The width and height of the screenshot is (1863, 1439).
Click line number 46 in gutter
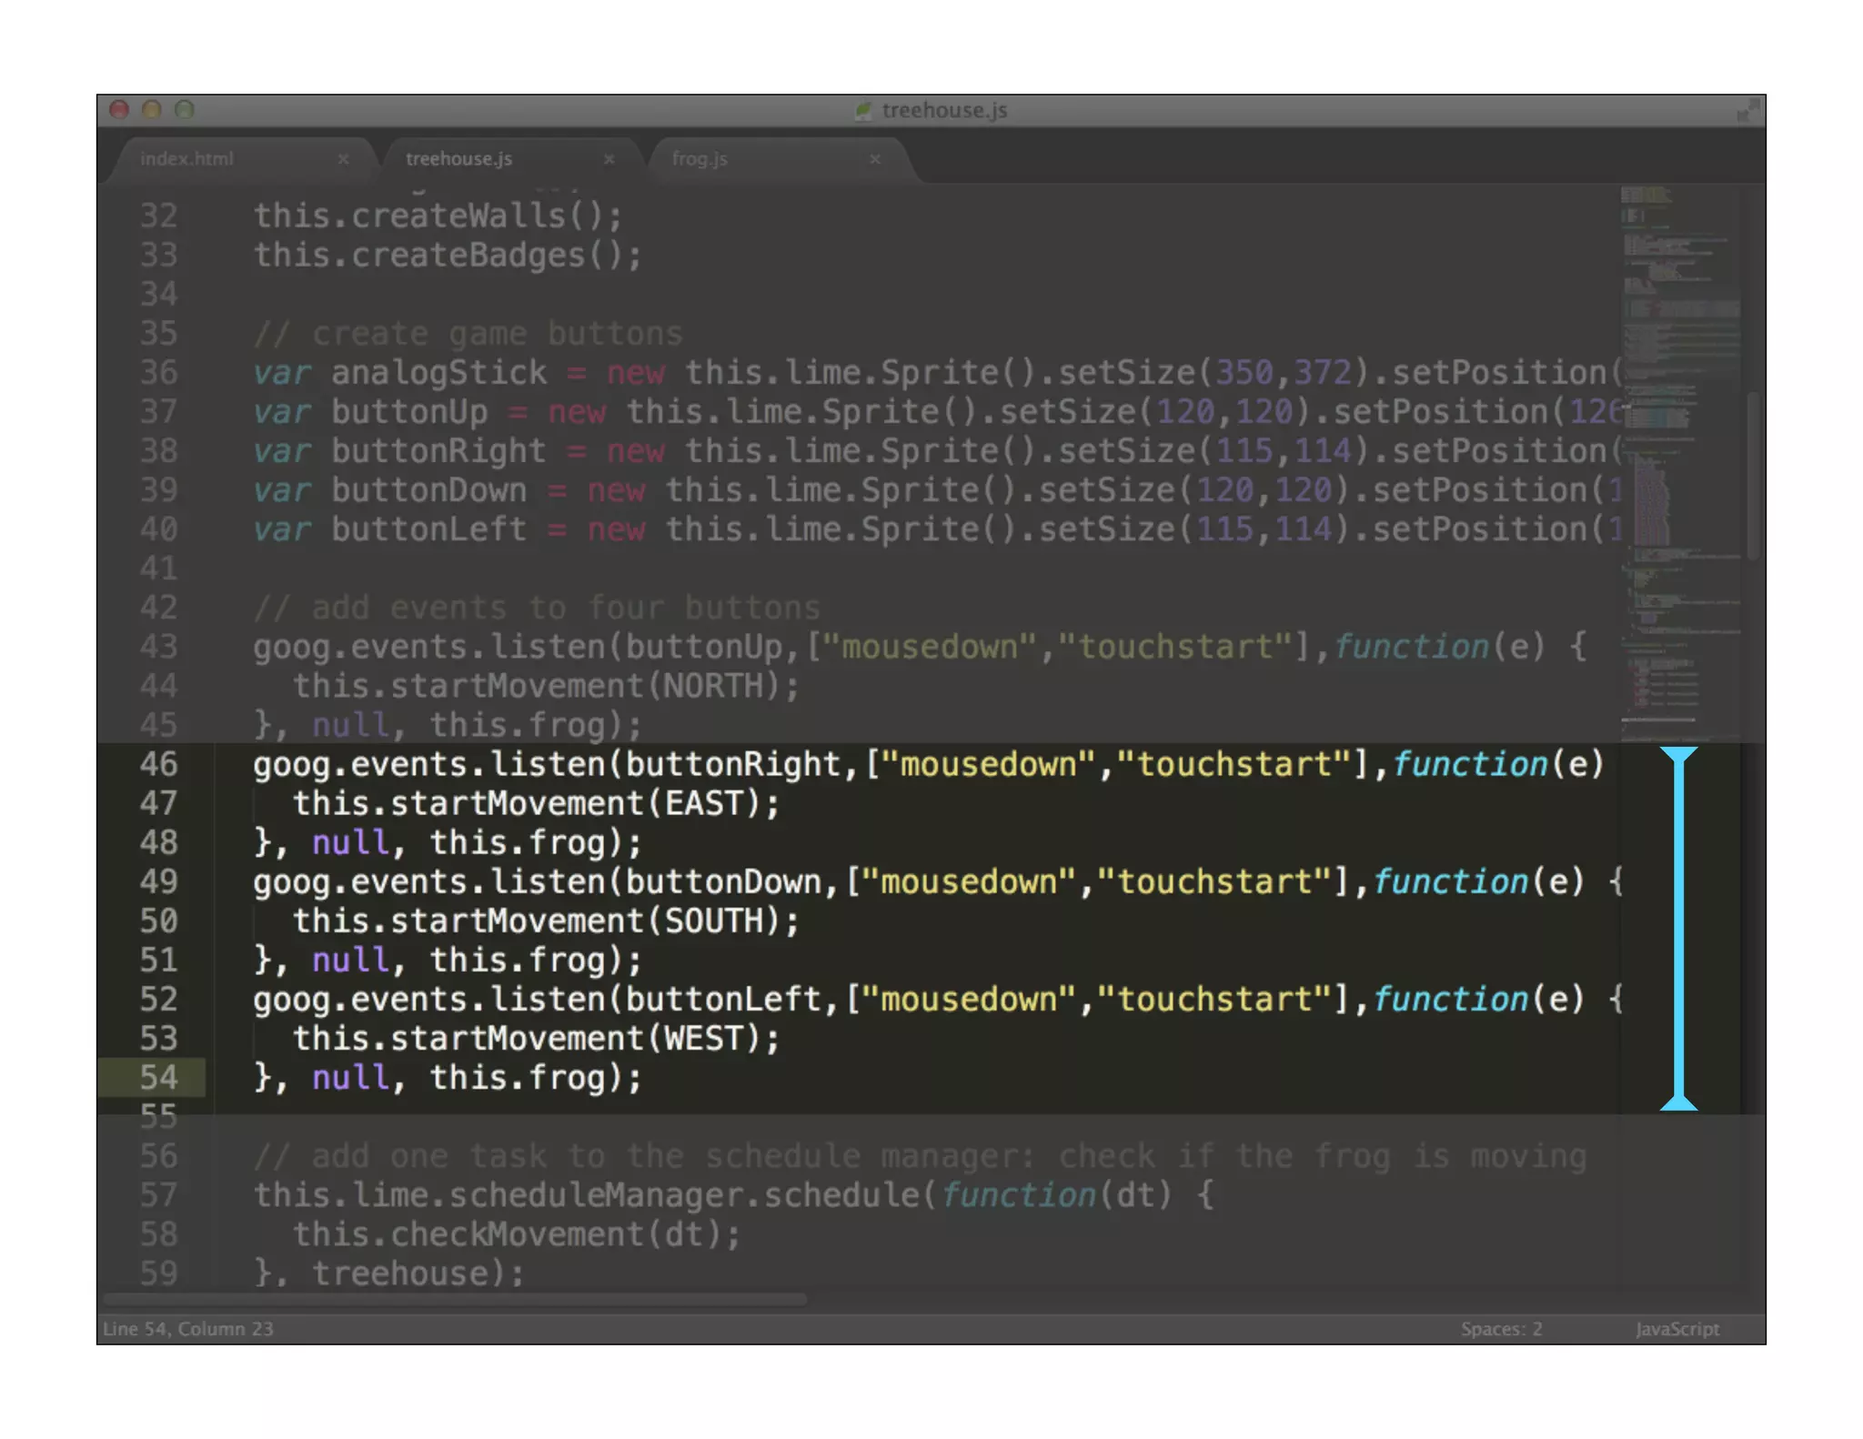coord(158,764)
